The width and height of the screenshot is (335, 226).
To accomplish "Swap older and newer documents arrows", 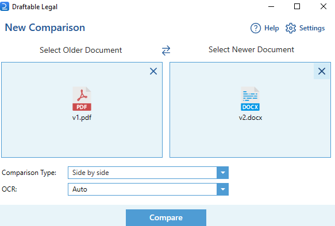I will (x=166, y=50).
